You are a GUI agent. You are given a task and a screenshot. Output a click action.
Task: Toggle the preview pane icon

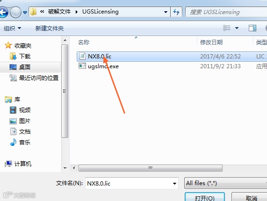point(253,28)
